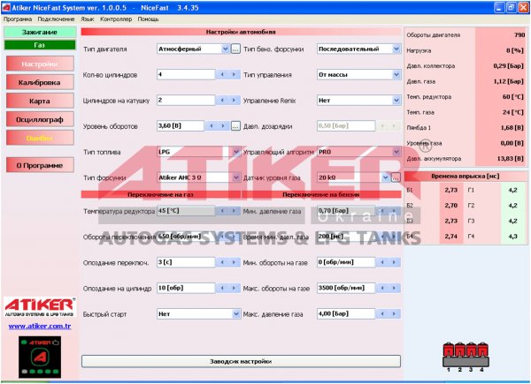Image resolution: width=531 pixels, height=384 pixels.
Task: Open the Осциллограф section
Action: pyautogui.click(x=40, y=119)
